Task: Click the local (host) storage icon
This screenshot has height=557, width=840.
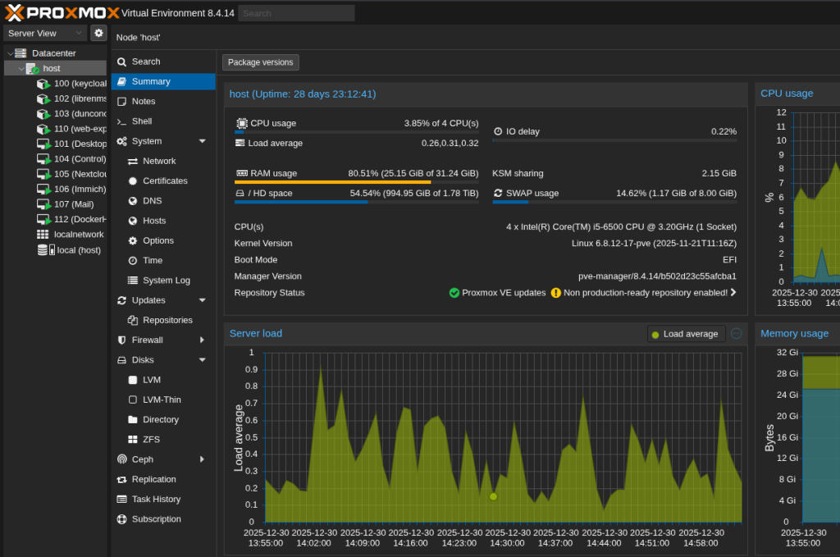Action: [x=43, y=250]
